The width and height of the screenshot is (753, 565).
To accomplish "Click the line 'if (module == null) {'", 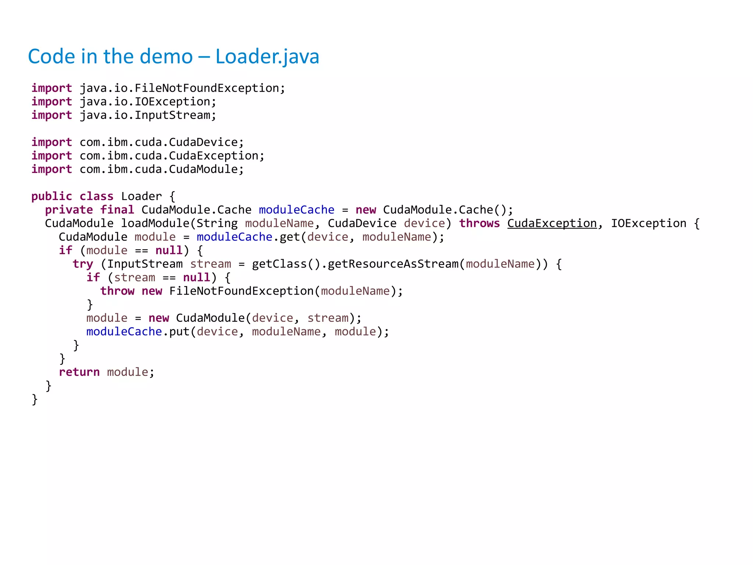I will click(x=131, y=251).
